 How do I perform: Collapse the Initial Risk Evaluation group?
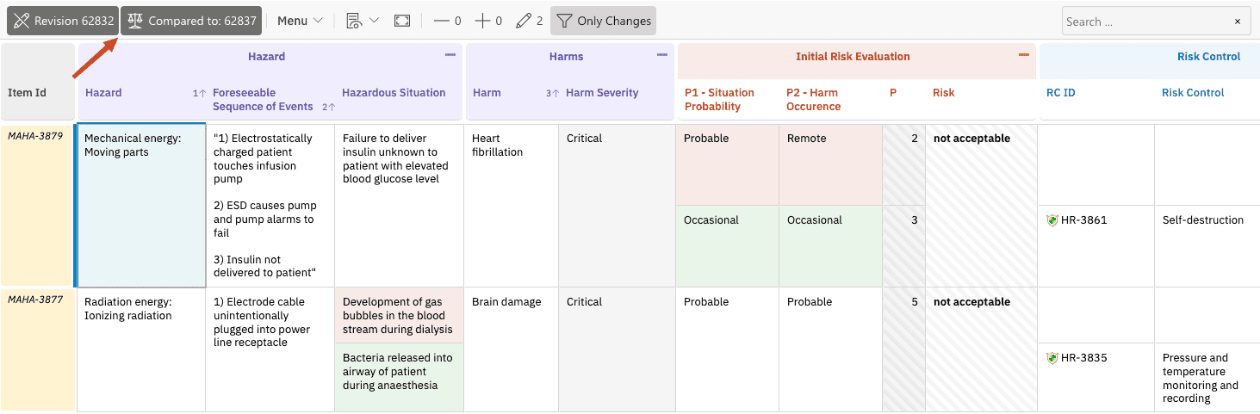[1024, 55]
